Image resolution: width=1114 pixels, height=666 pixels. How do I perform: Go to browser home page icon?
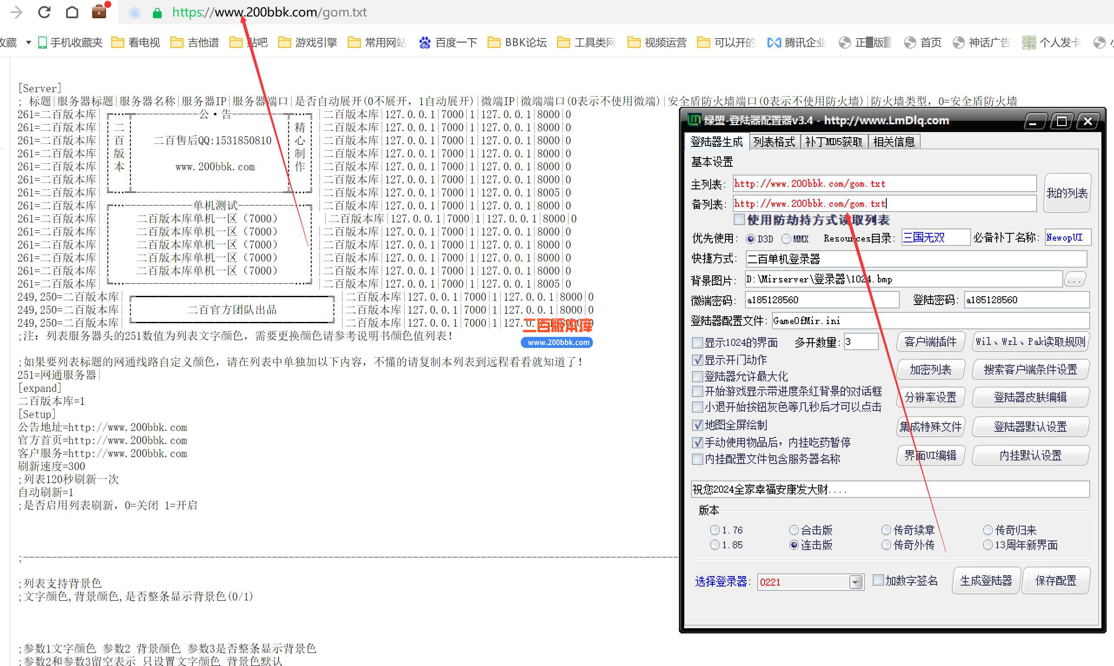click(x=72, y=12)
